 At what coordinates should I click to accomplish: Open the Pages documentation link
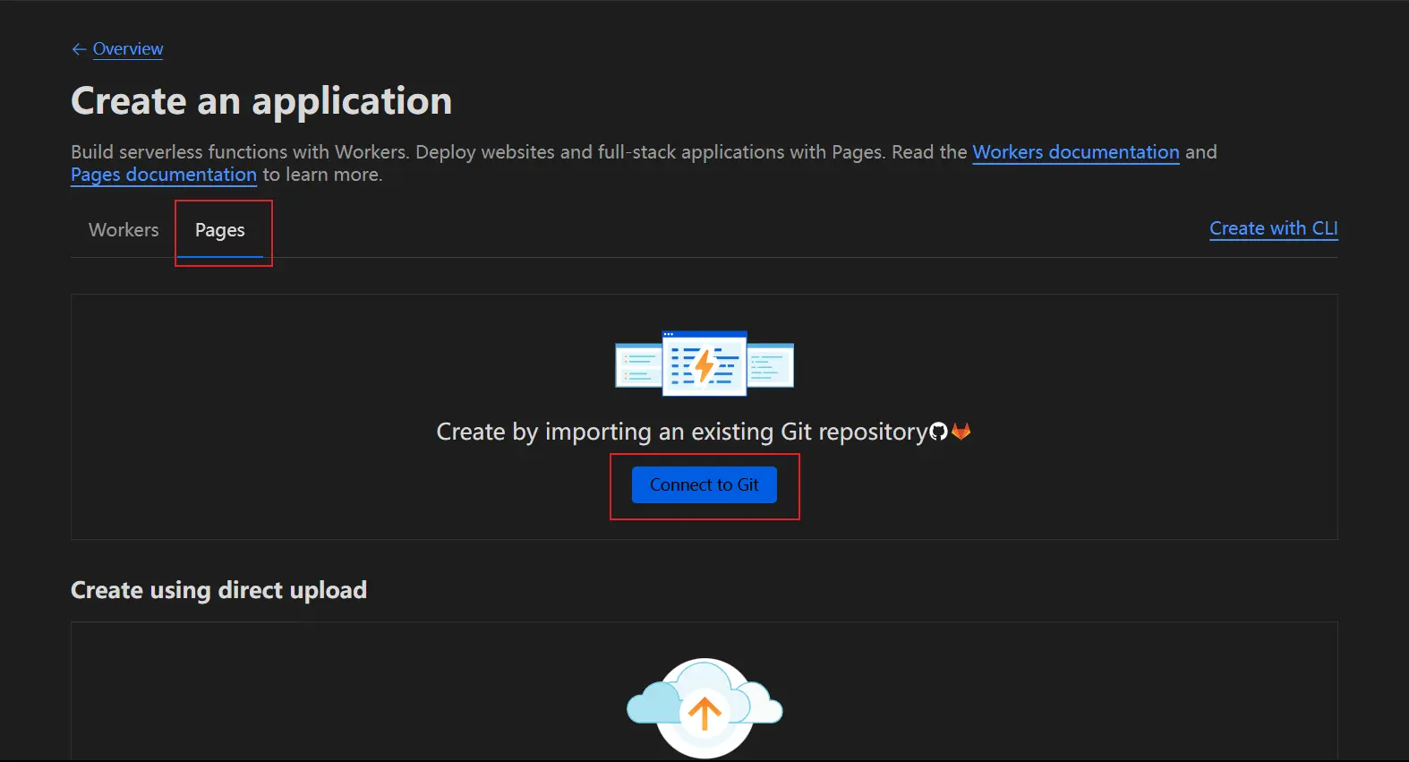(x=164, y=175)
